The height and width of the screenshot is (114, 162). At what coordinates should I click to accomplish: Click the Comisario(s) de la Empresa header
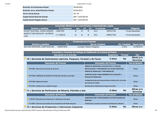tap(84, 42)
